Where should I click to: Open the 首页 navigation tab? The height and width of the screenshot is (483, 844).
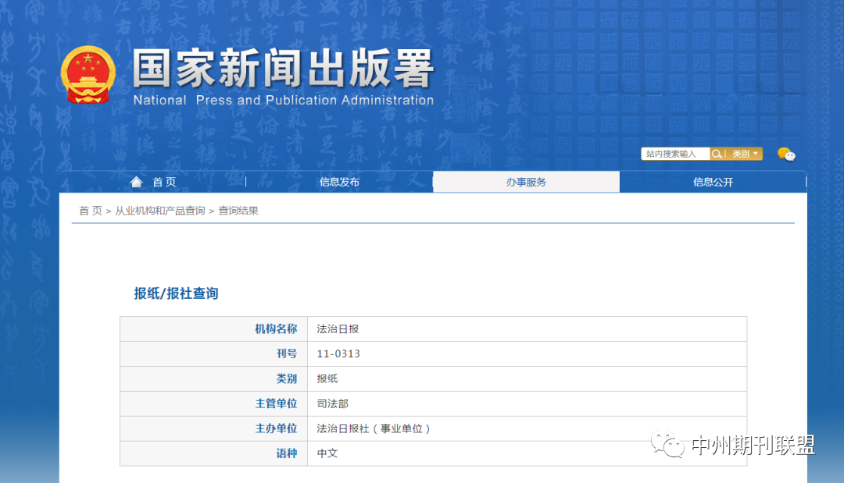coord(153,182)
